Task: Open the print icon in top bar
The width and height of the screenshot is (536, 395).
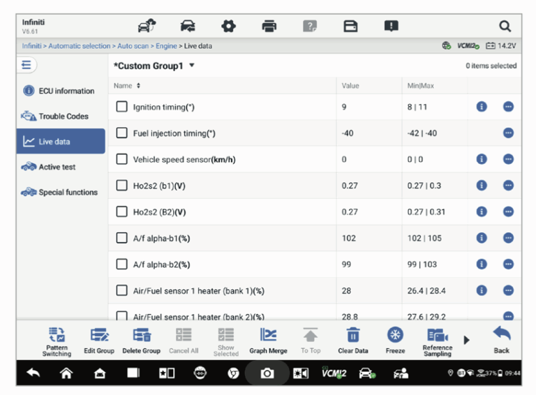Action: click(269, 27)
